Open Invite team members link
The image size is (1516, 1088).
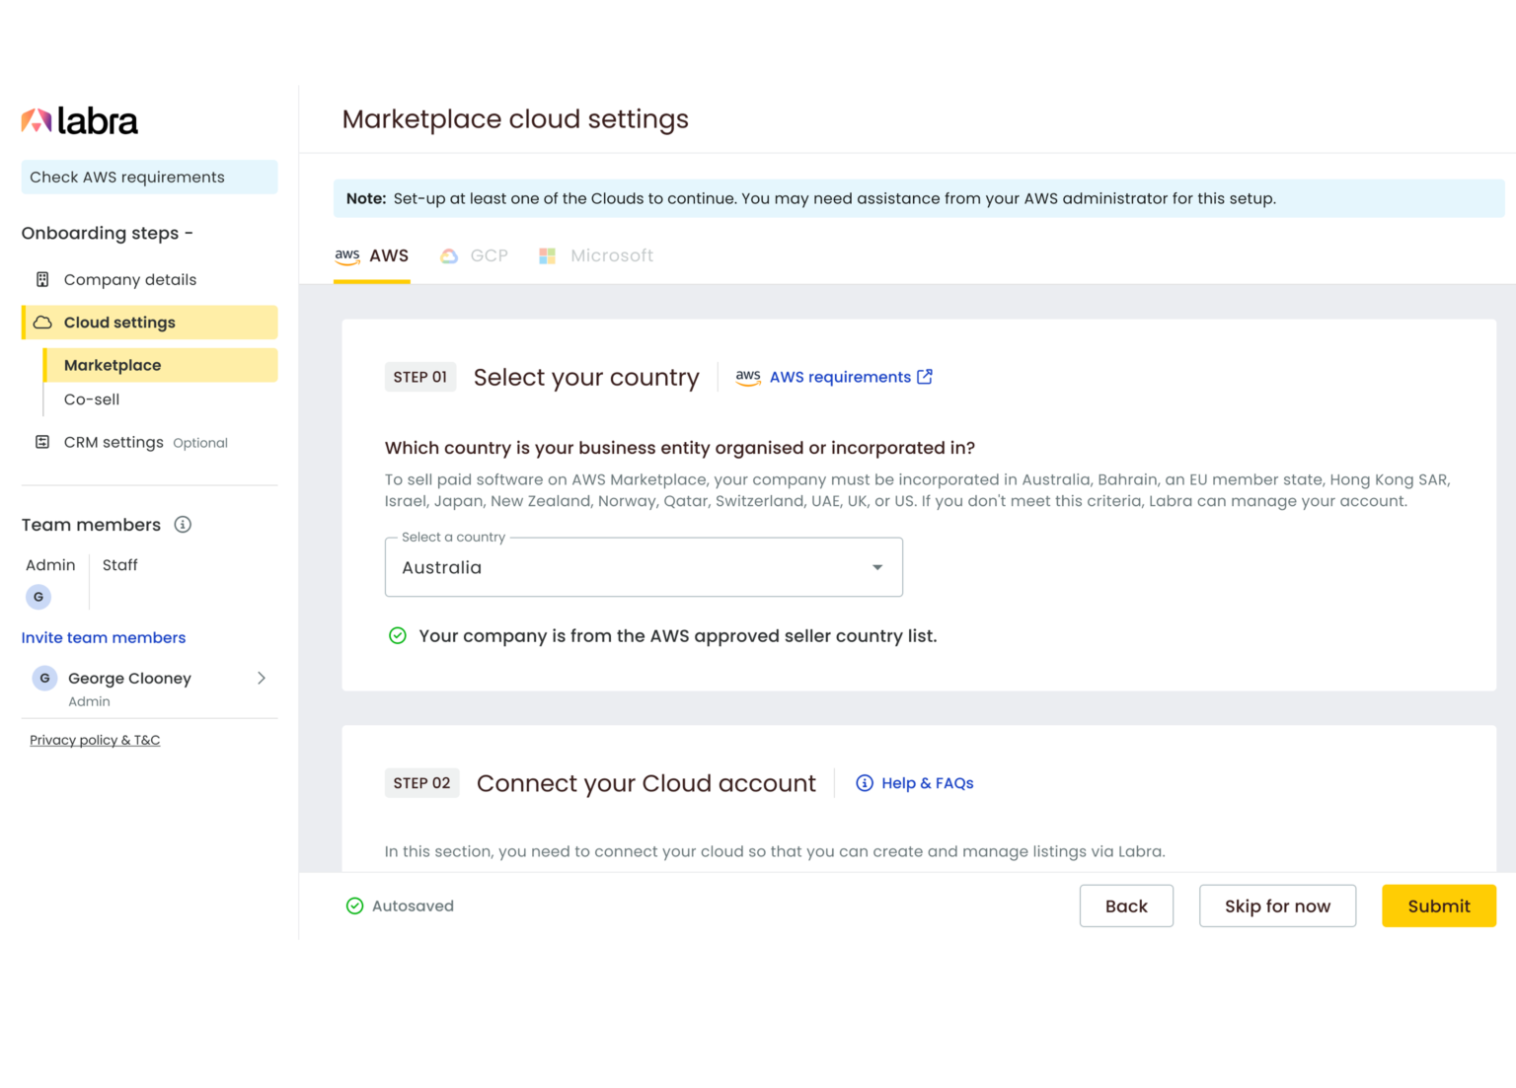point(104,637)
